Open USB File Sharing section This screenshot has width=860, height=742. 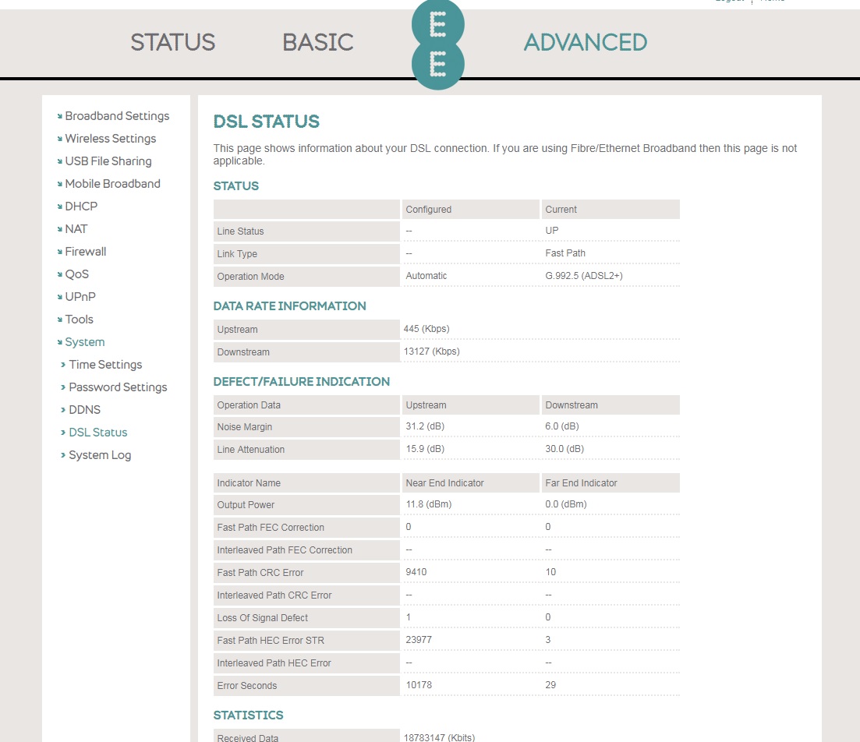coord(108,161)
